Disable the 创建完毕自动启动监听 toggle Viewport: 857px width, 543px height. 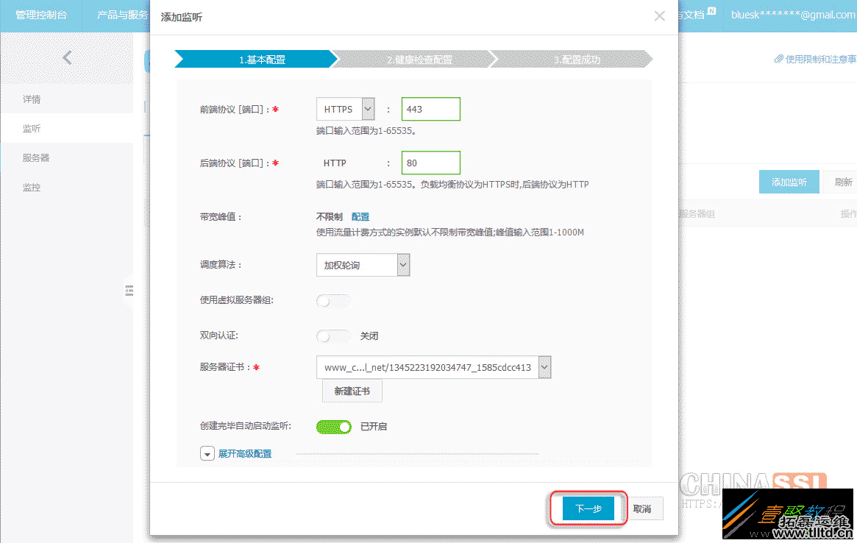(x=333, y=427)
